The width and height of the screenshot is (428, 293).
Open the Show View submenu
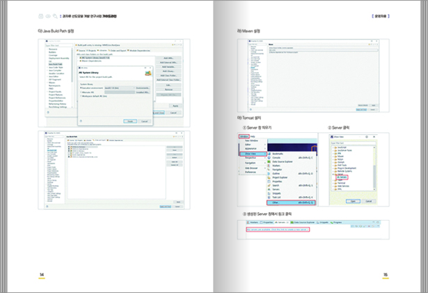coord(253,154)
